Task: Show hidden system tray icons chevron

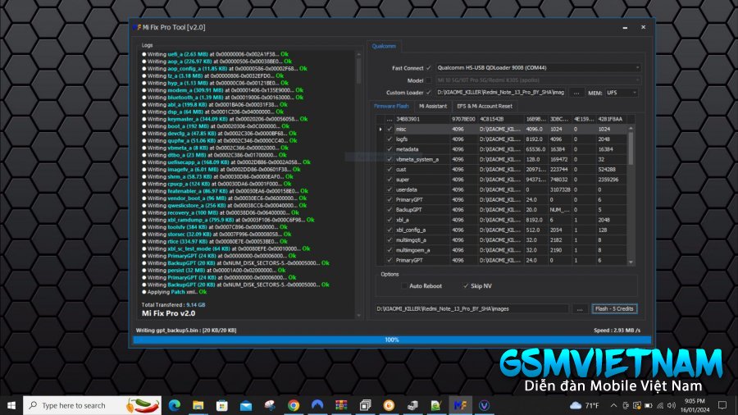Action: point(613,405)
